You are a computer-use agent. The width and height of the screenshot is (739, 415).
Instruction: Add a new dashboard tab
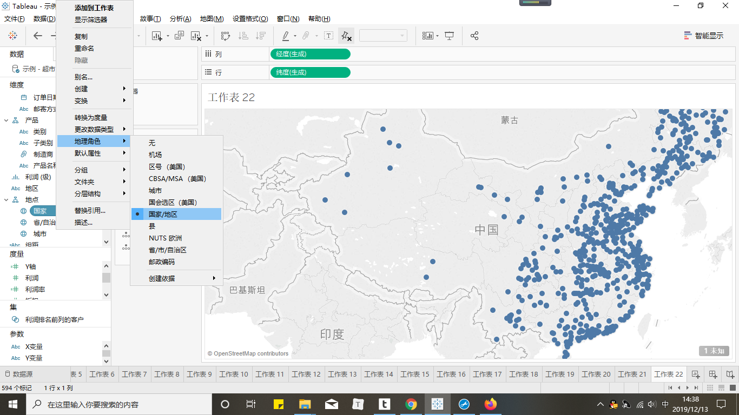click(x=713, y=374)
